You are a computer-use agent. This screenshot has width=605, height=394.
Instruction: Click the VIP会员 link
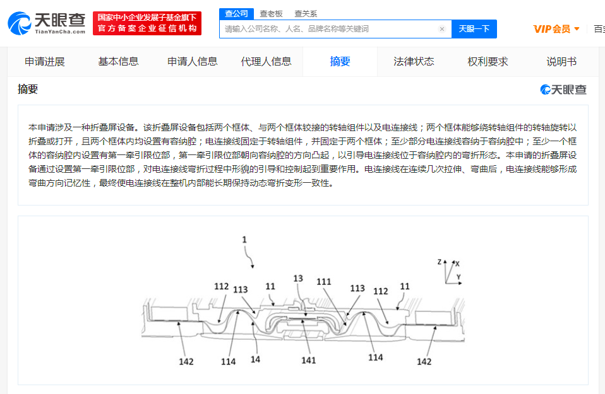click(552, 29)
